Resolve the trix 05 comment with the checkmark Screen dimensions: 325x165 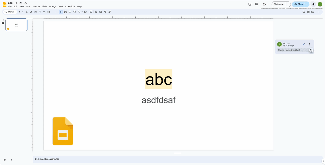(x=303, y=44)
